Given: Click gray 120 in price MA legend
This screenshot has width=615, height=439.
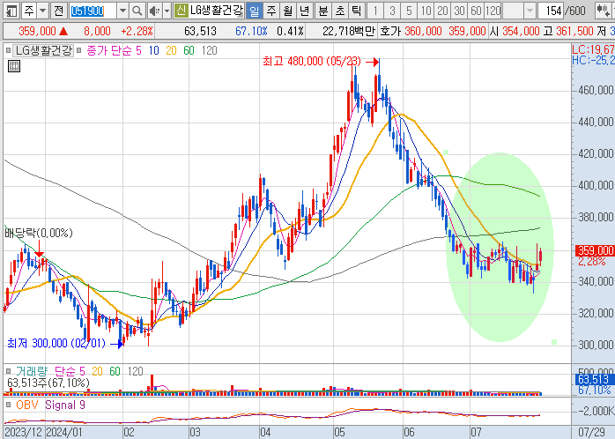Looking at the screenshot, I should [209, 50].
